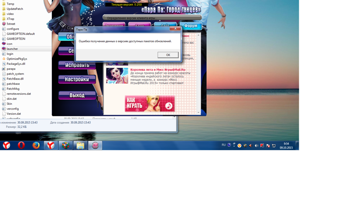Open the Королева лета и Мисс Игры@Mail.Ru news link
Screen dimensions: 349x218
[157, 70]
